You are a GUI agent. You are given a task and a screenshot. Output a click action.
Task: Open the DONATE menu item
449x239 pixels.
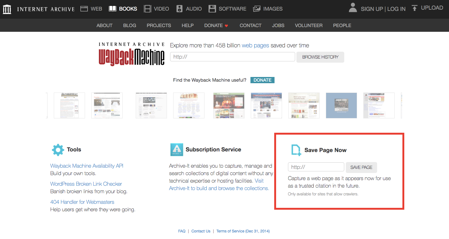(x=214, y=26)
